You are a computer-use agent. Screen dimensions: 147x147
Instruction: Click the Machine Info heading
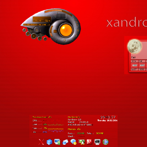[74, 117]
